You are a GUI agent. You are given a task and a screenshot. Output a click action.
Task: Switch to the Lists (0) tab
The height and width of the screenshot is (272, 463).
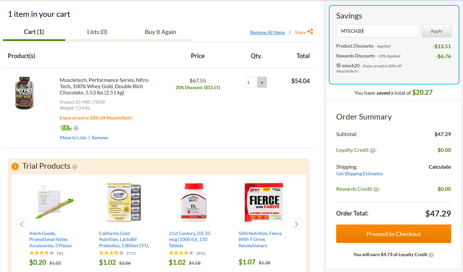pos(97,32)
